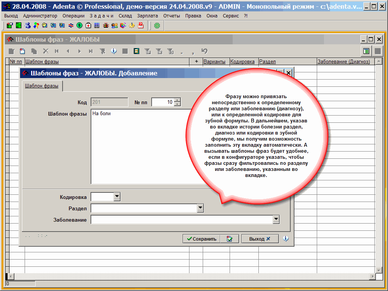Image resolution: width=388 pixels, height=291 pixels.
Task: Click into the Шаблон фразы text area
Action: (140, 148)
